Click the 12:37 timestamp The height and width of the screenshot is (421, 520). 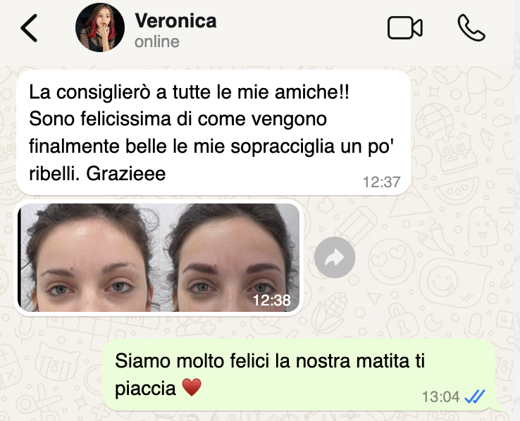[x=382, y=182]
